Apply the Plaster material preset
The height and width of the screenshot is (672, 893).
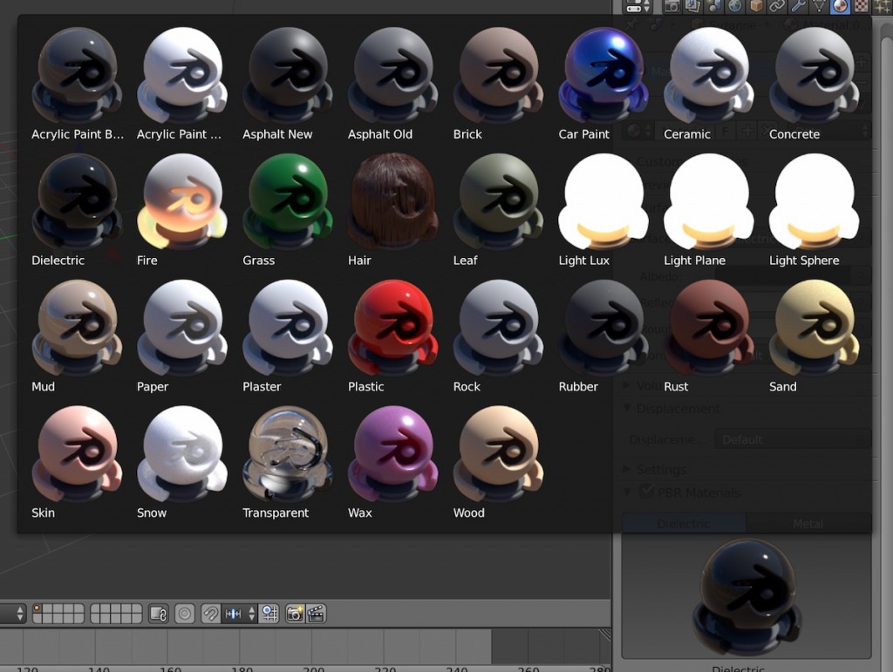[288, 336]
